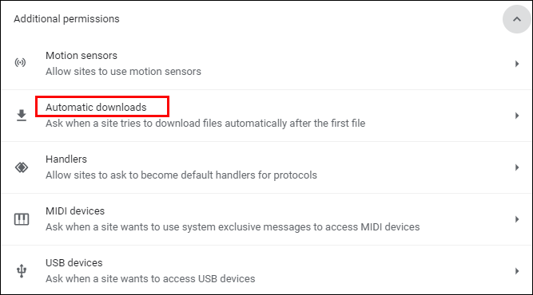The image size is (533, 295).
Task: Click 'Allow sites to use motion sensors' text
Action: (x=123, y=72)
